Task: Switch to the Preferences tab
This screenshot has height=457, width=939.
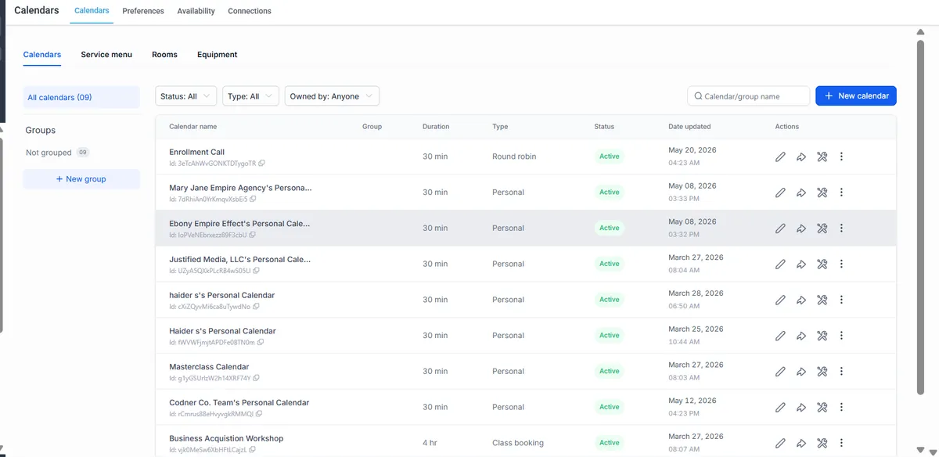Action: [x=143, y=11]
